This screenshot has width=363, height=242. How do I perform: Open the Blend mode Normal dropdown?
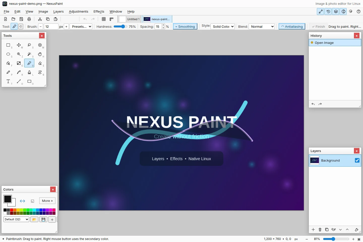[262, 26]
